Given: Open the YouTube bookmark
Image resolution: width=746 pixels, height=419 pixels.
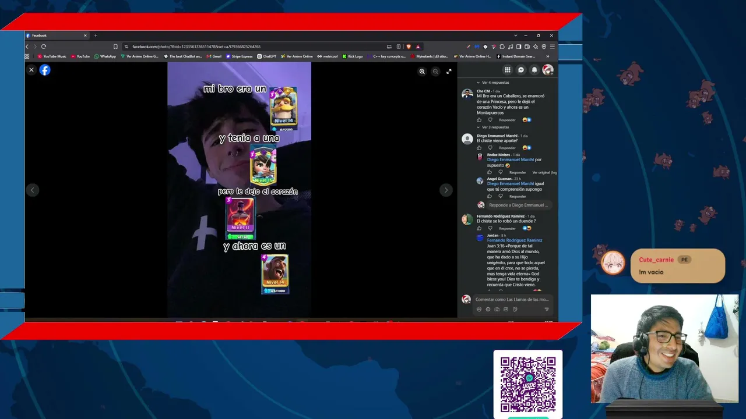Looking at the screenshot, I should [x=80, y=56].
